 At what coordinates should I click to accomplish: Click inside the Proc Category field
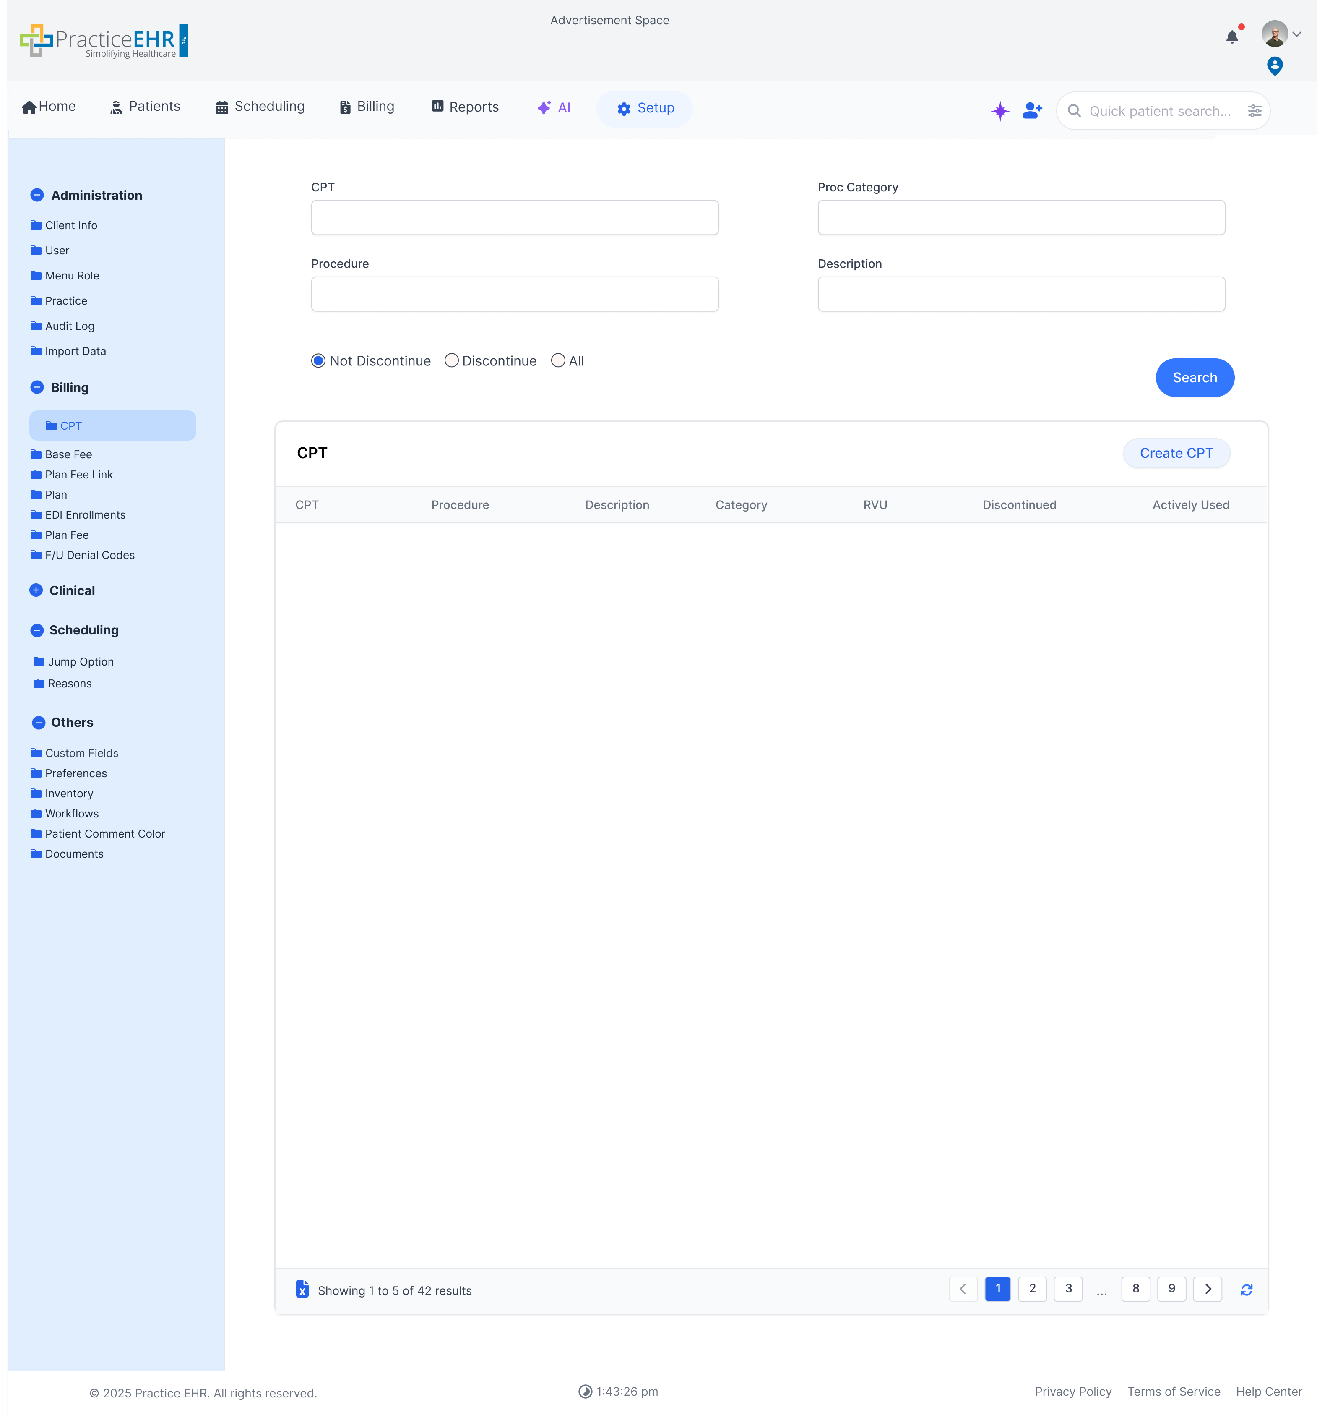point(1021,217)
